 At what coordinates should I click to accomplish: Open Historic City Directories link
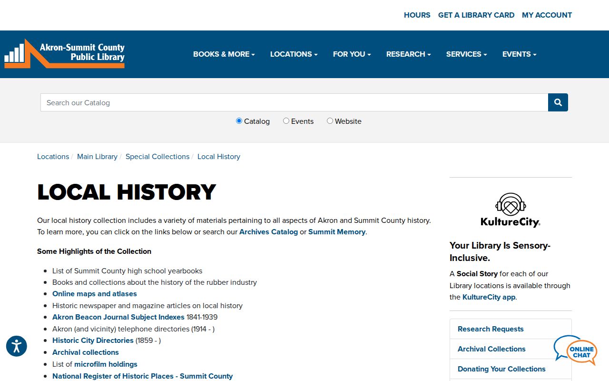coord(93,341)
